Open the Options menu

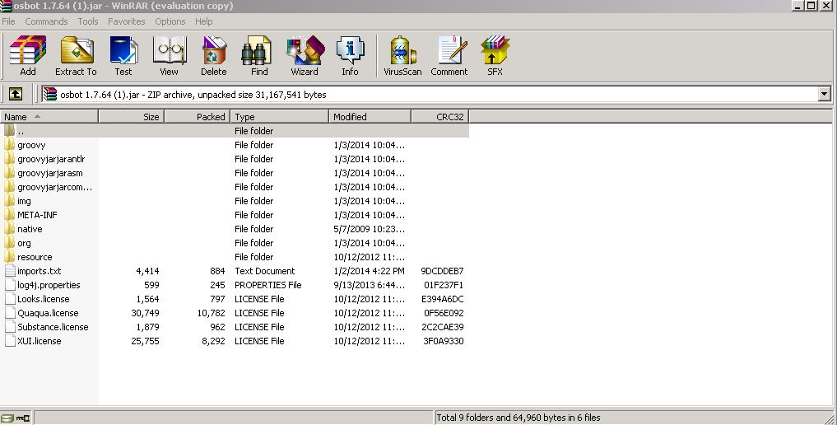[170, 21]
